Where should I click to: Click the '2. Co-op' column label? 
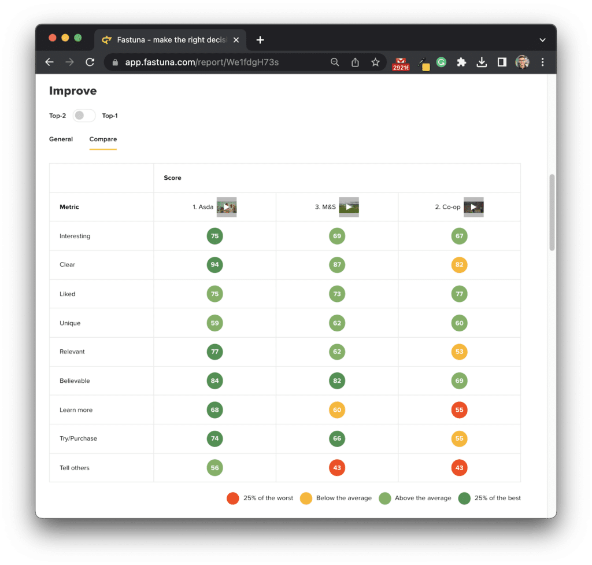pyautogui.click(x=447, y=207)
